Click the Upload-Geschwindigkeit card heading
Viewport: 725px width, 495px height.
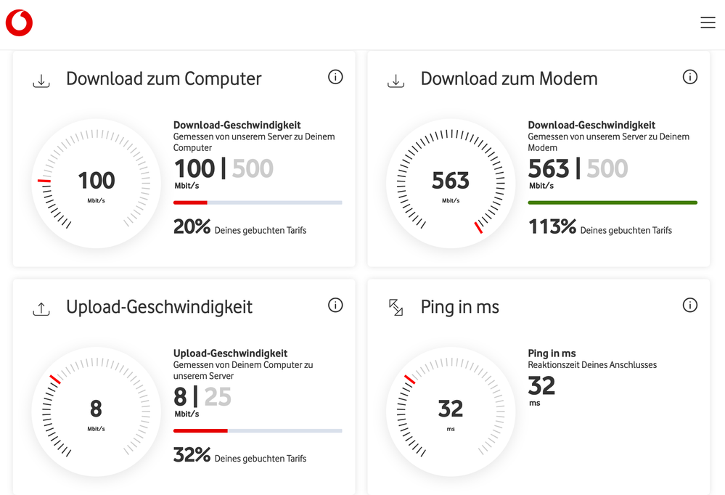(x=159, y=307)
